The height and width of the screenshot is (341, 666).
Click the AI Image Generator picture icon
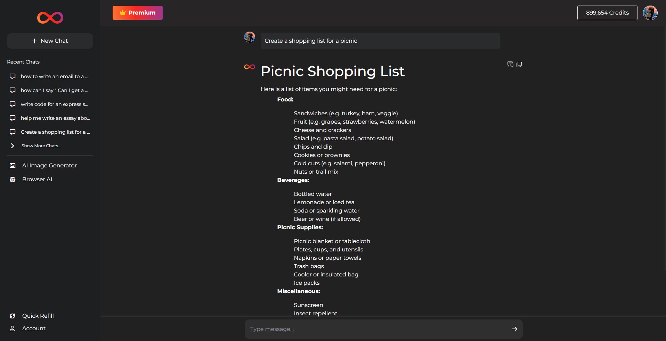[x=13, y=166]
